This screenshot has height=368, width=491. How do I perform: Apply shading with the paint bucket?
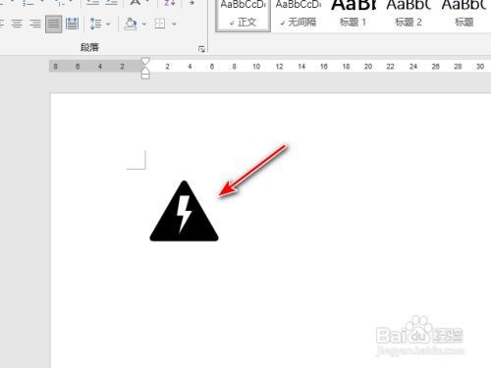(x=131, y=24)
